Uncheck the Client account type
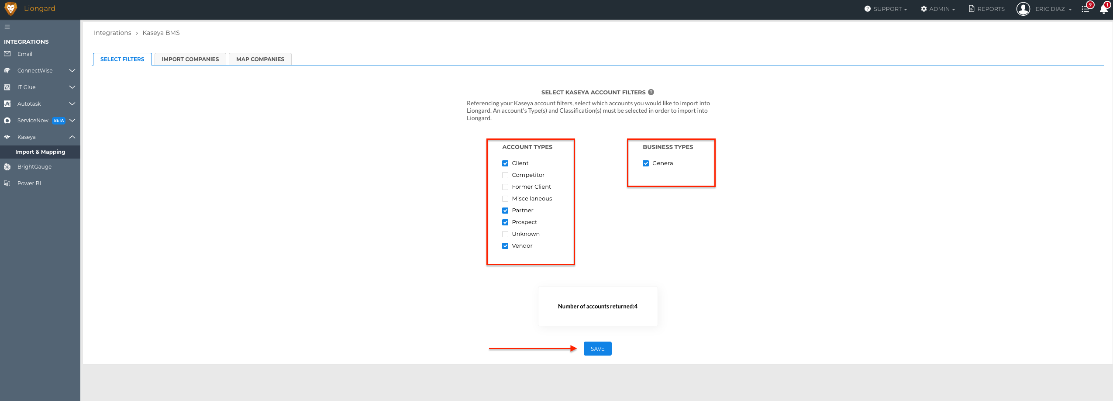 point(505,163)
